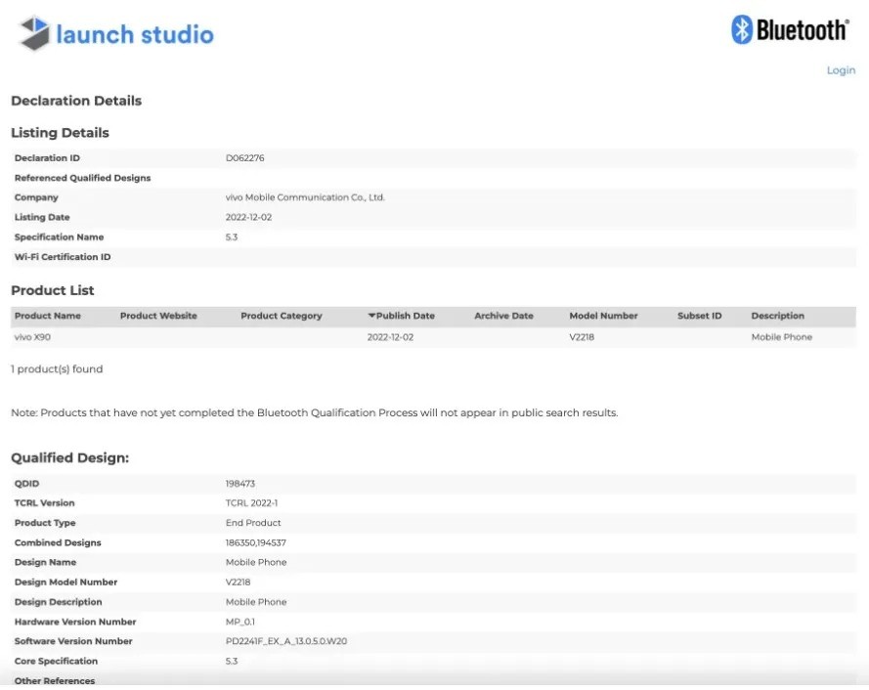Select Mobile Phone description in product row
This screenshot has width=869, height=690.
coord(781,337)
